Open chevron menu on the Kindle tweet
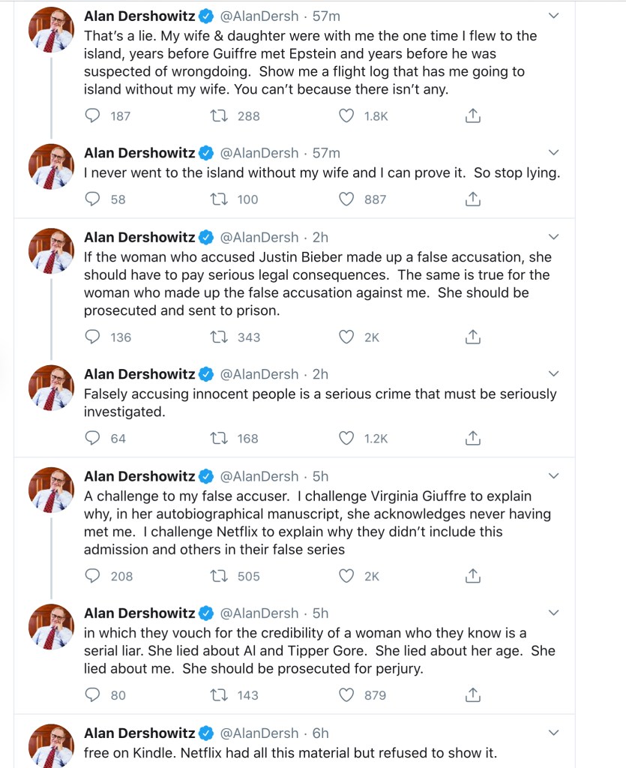Screen dimensions: 626x768 pos(554,733)
